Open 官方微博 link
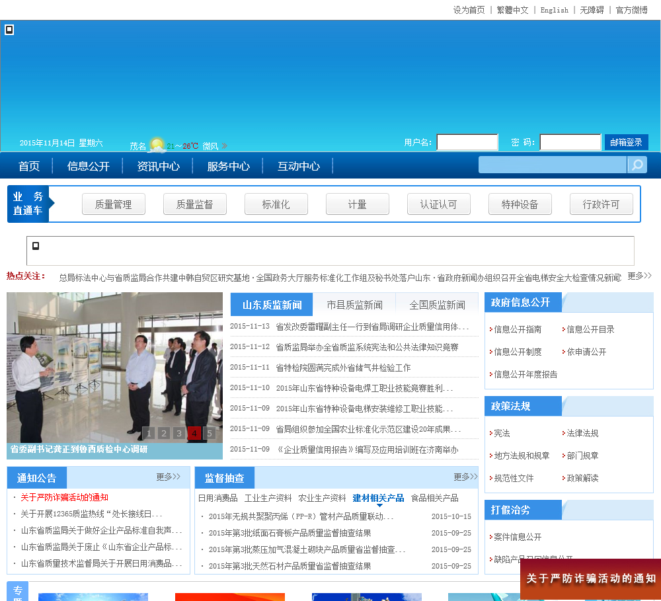The height and width of the screenshot is (601, 661). point(631,10)
